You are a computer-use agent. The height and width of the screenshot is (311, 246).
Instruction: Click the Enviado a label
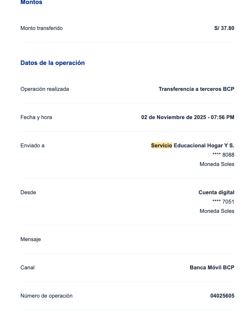click(x=33, y=146)
